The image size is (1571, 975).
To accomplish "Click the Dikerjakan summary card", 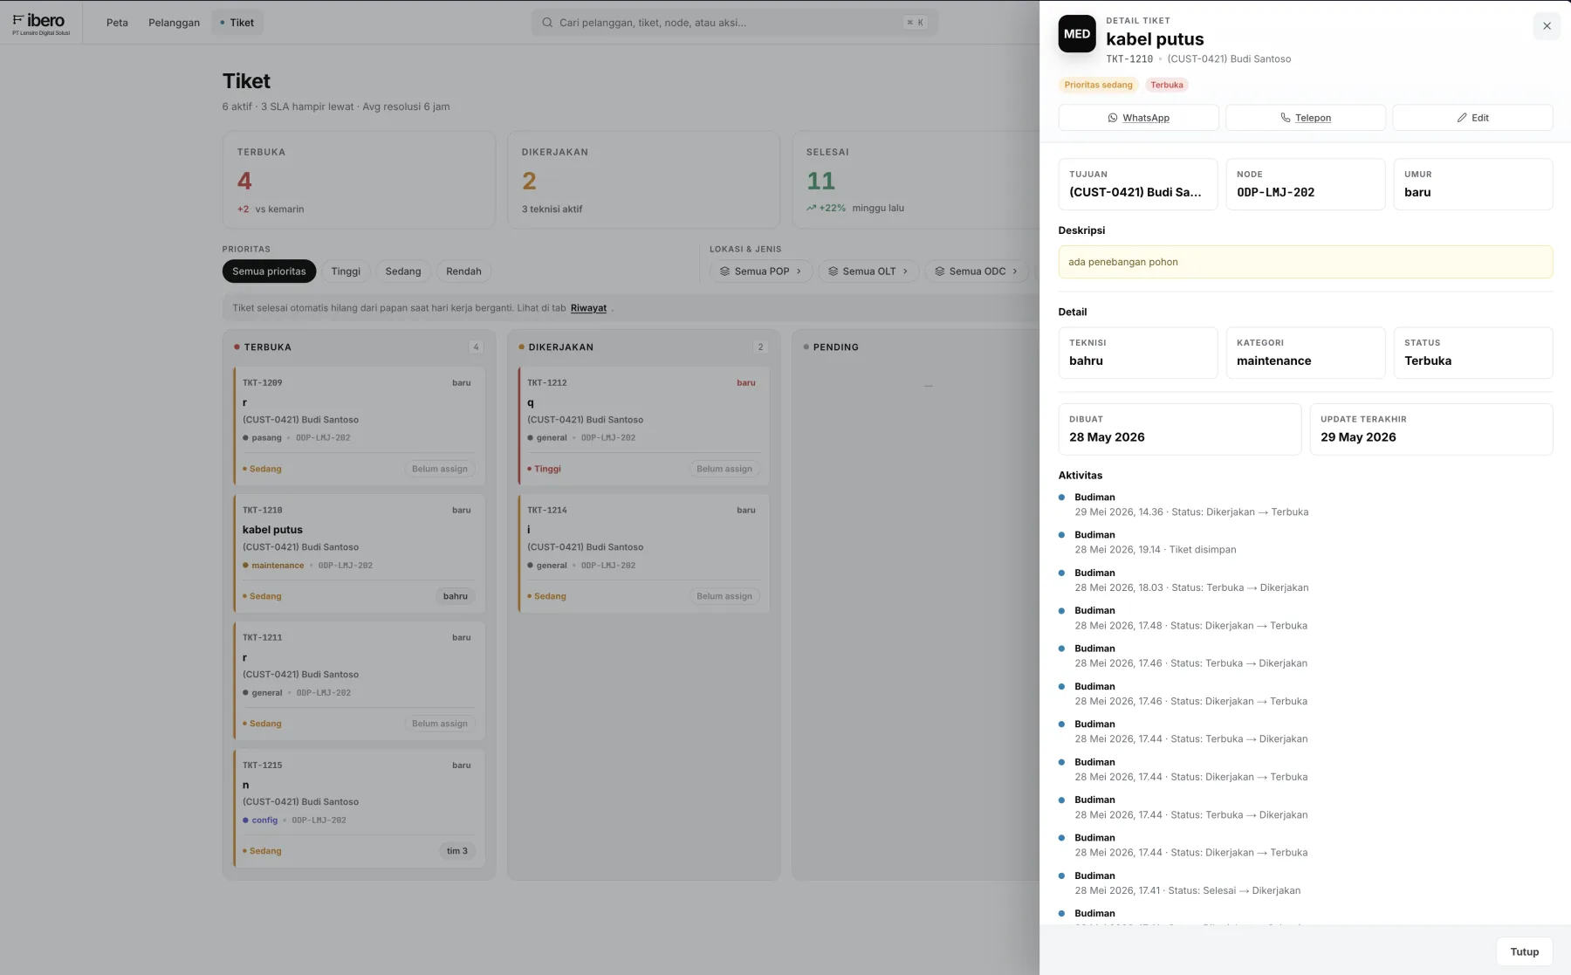I will [x=643, y=180].
